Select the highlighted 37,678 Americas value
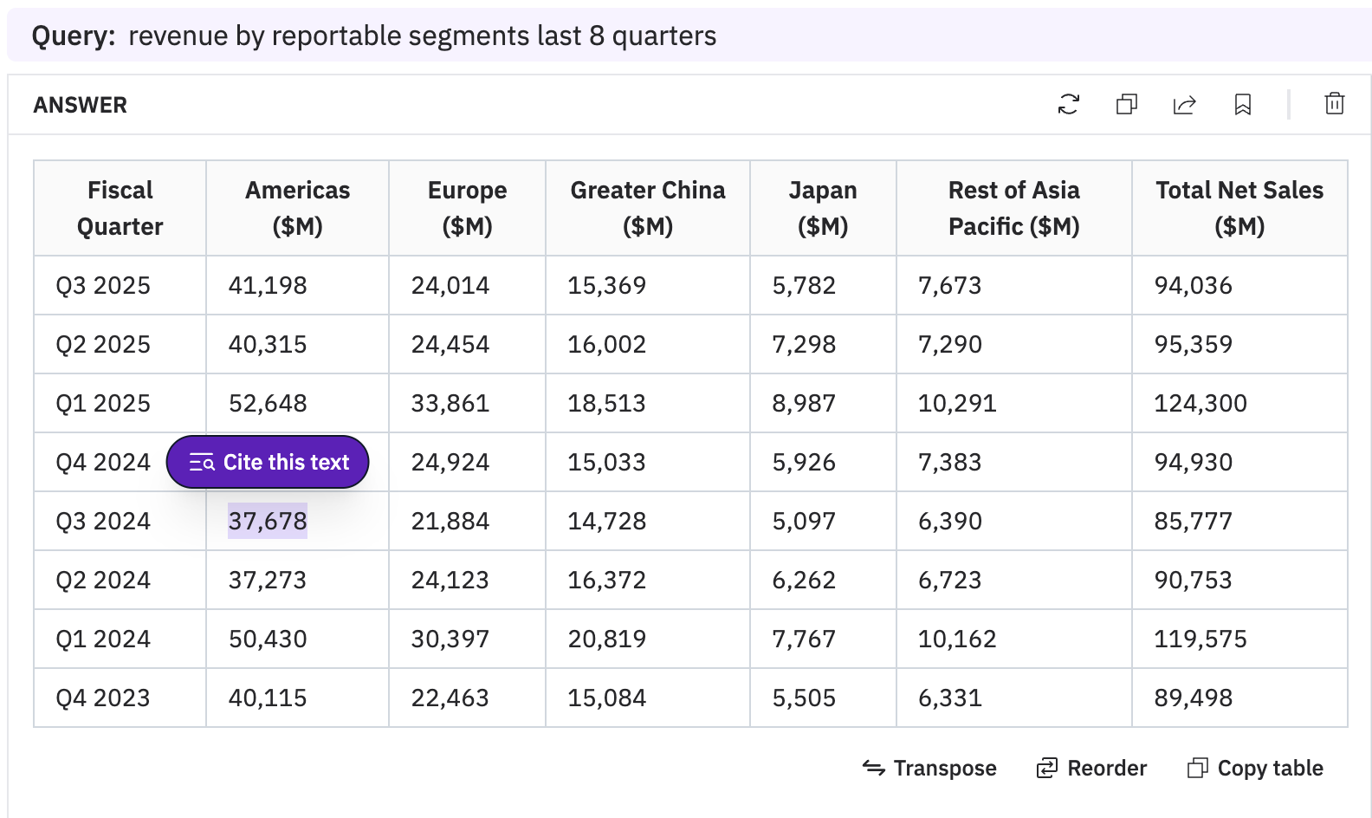 268,521
